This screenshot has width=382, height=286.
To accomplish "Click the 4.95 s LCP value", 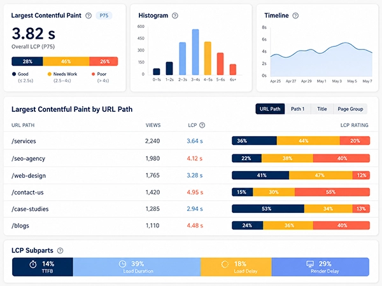I will click(195, 193).
